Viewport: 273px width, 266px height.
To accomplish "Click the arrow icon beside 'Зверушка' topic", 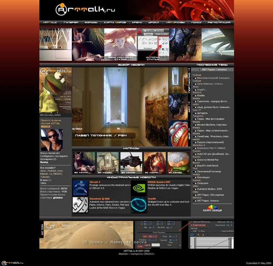I will [x=195, y=183].
